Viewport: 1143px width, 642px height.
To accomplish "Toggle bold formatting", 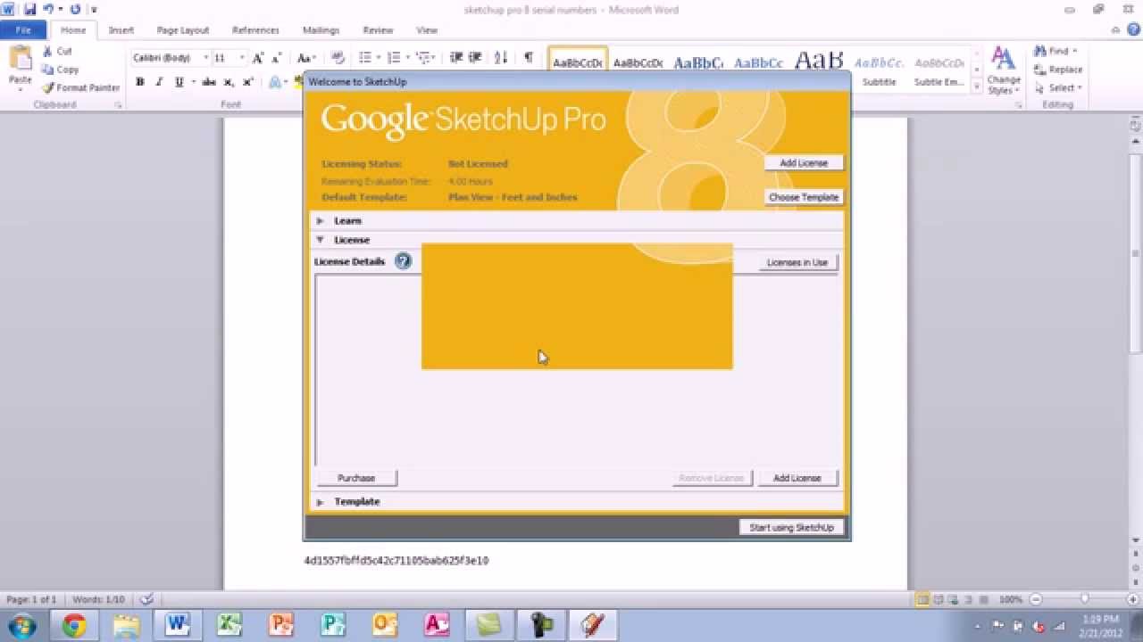I will (139, 81).
